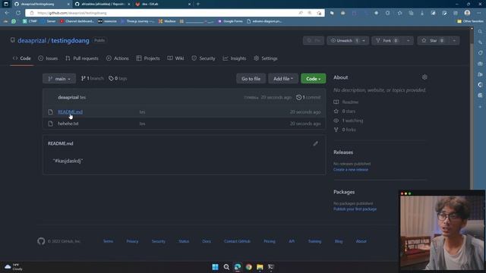Click the 0 forks link

click(345, 130)
